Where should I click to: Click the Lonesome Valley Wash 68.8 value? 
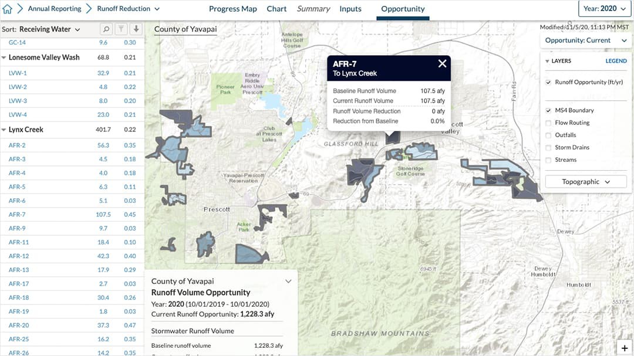pos(103,57)
